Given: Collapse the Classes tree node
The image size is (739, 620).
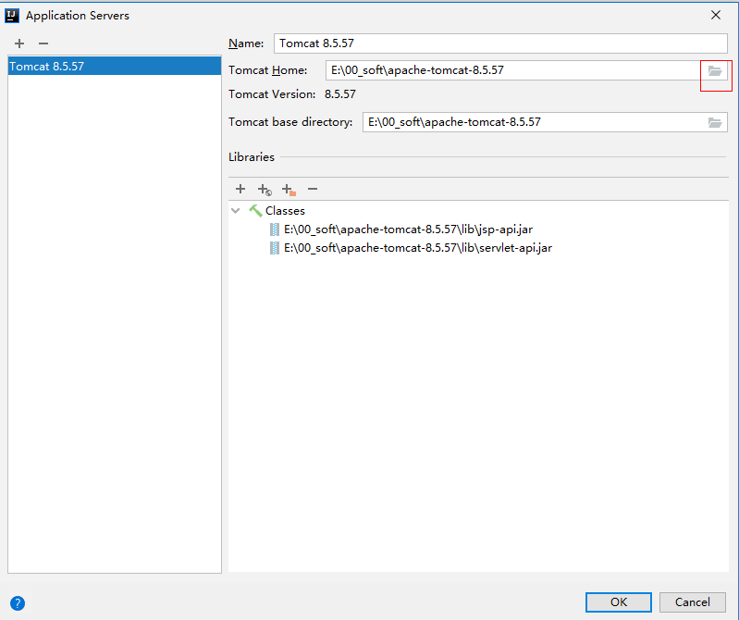Looking at the screenshot, I should coord(236,211).
